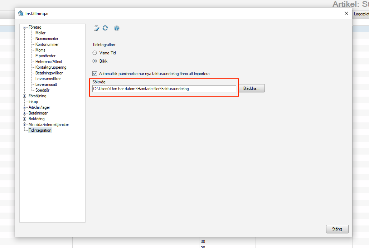The width and height of the screenshot is (369, 248).
Task: Collapse the Företag tree node
Action: (24, 27)
